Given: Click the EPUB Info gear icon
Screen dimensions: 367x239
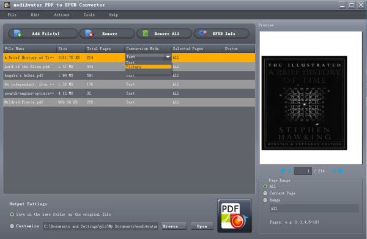Looking at the screenshot, I should pyautogui.click(x=202, y=33).
